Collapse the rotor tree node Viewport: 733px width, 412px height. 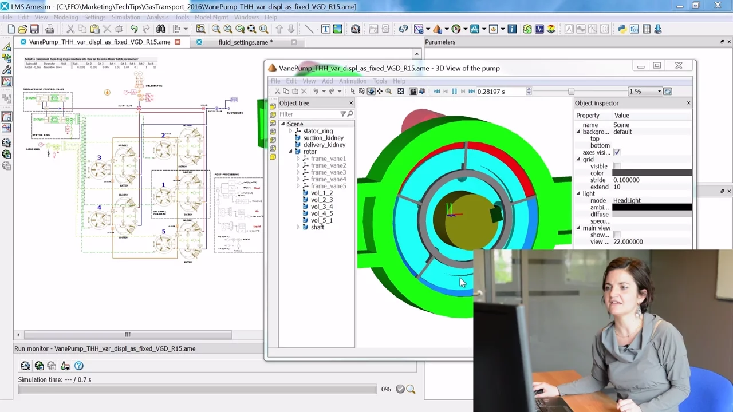click(290, 152)
